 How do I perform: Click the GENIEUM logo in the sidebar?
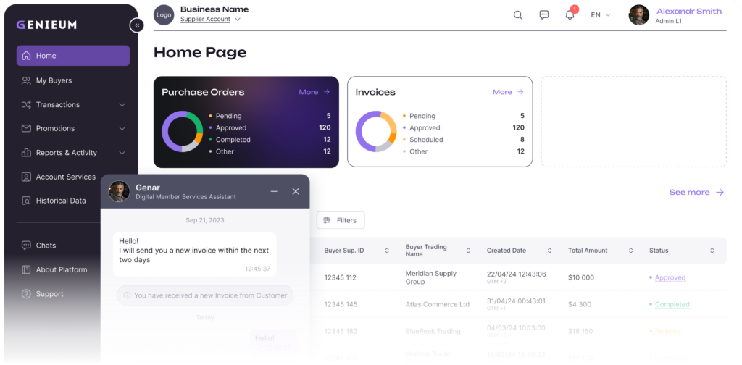click(46, 25)
